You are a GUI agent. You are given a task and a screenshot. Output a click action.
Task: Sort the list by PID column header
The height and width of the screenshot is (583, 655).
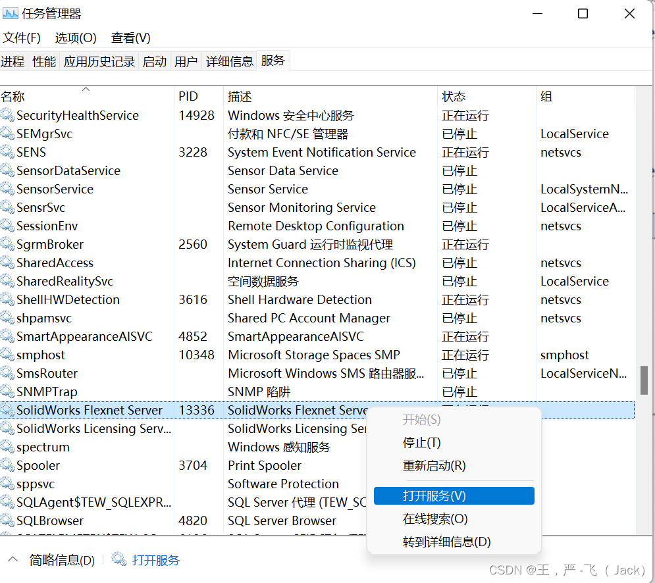188,97
